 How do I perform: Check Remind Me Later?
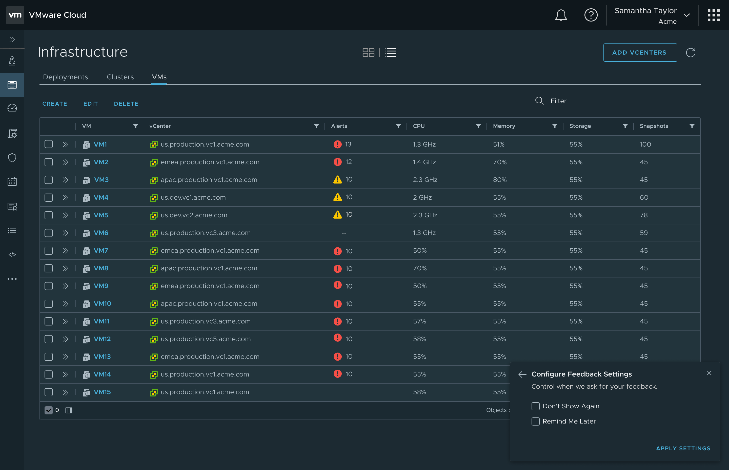535,421
